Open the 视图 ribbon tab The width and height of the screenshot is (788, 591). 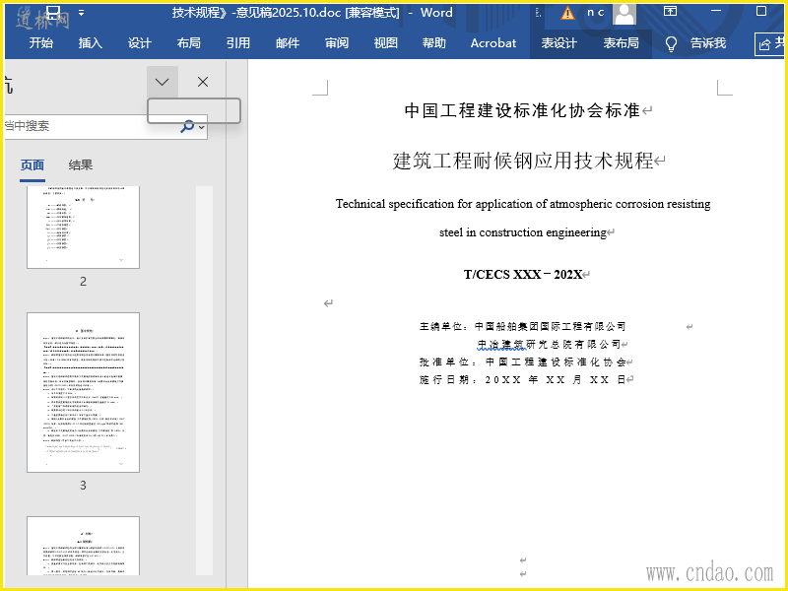[385, 43]
